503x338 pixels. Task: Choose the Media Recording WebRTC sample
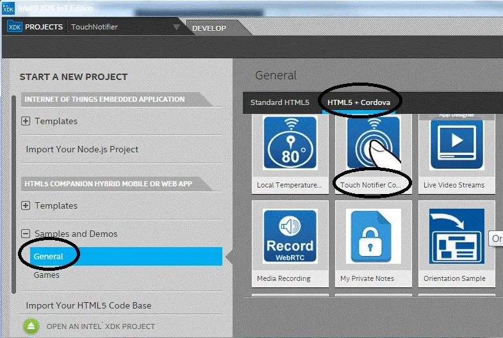tap(290, 236)
